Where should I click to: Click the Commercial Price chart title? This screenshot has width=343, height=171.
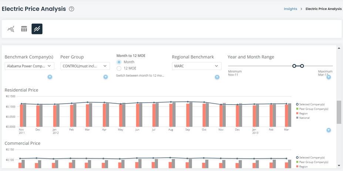click(x=23, y=143)
